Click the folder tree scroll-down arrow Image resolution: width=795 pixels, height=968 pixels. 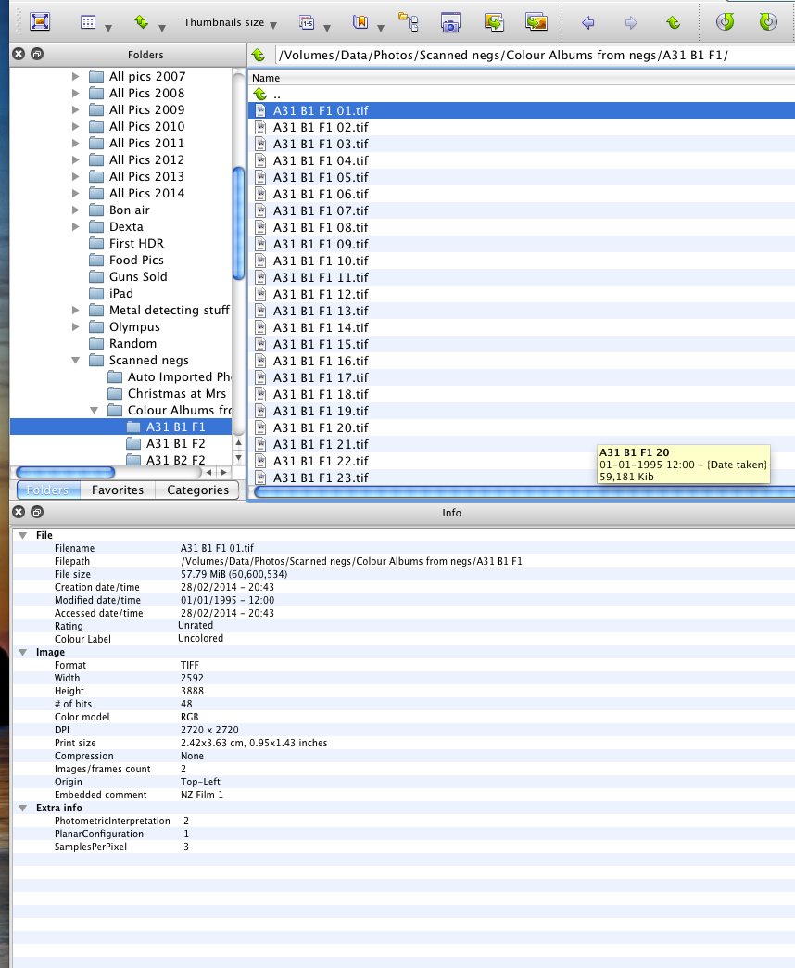(x=238, y=458)
